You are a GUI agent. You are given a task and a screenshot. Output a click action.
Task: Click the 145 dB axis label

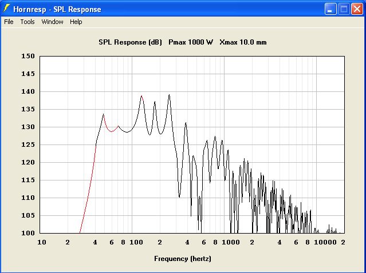click(28, 74)
